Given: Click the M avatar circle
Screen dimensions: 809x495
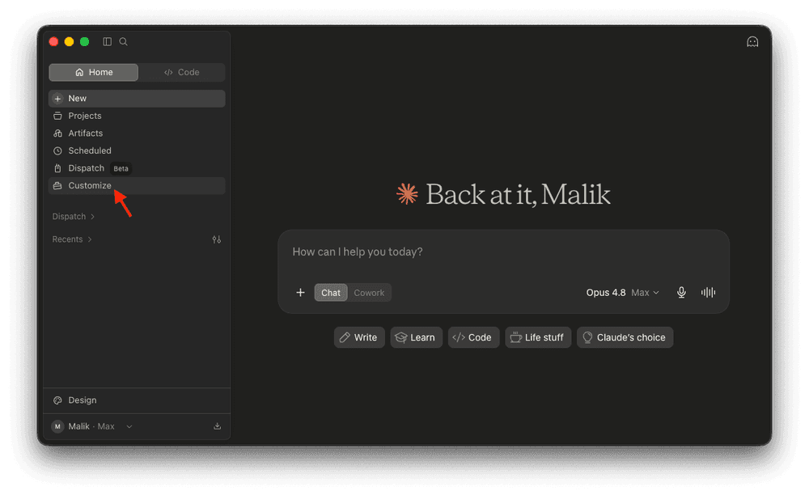Looking at the screenshot, I should pos(57,426).
